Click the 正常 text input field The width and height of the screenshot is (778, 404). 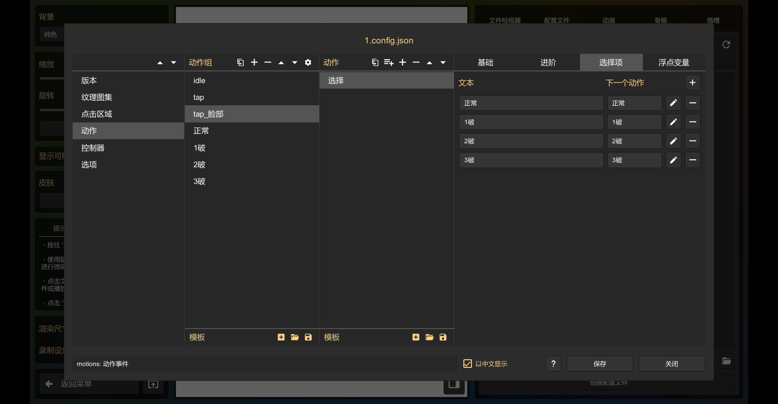531,103
